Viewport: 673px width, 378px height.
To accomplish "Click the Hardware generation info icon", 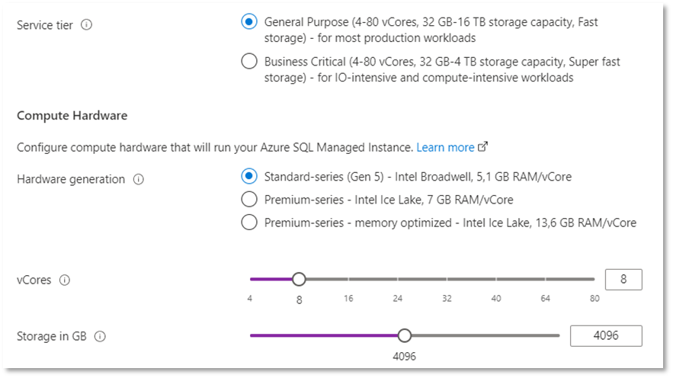I will [x=139, y=180].
